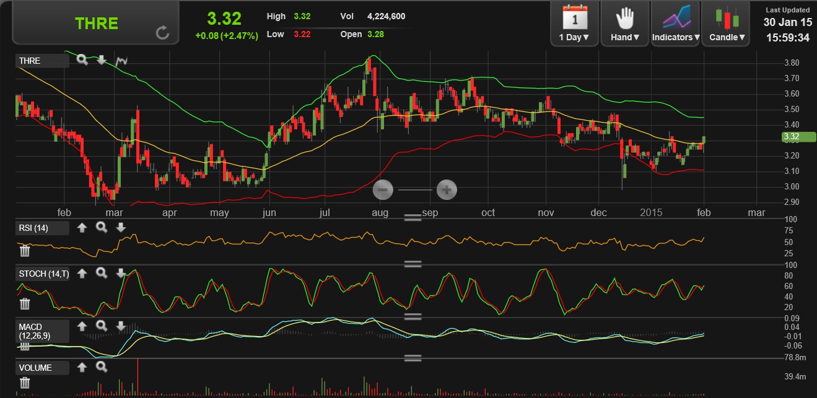
Task: Click the magnifier on the STOCH panel
Action: pos(102,274)
